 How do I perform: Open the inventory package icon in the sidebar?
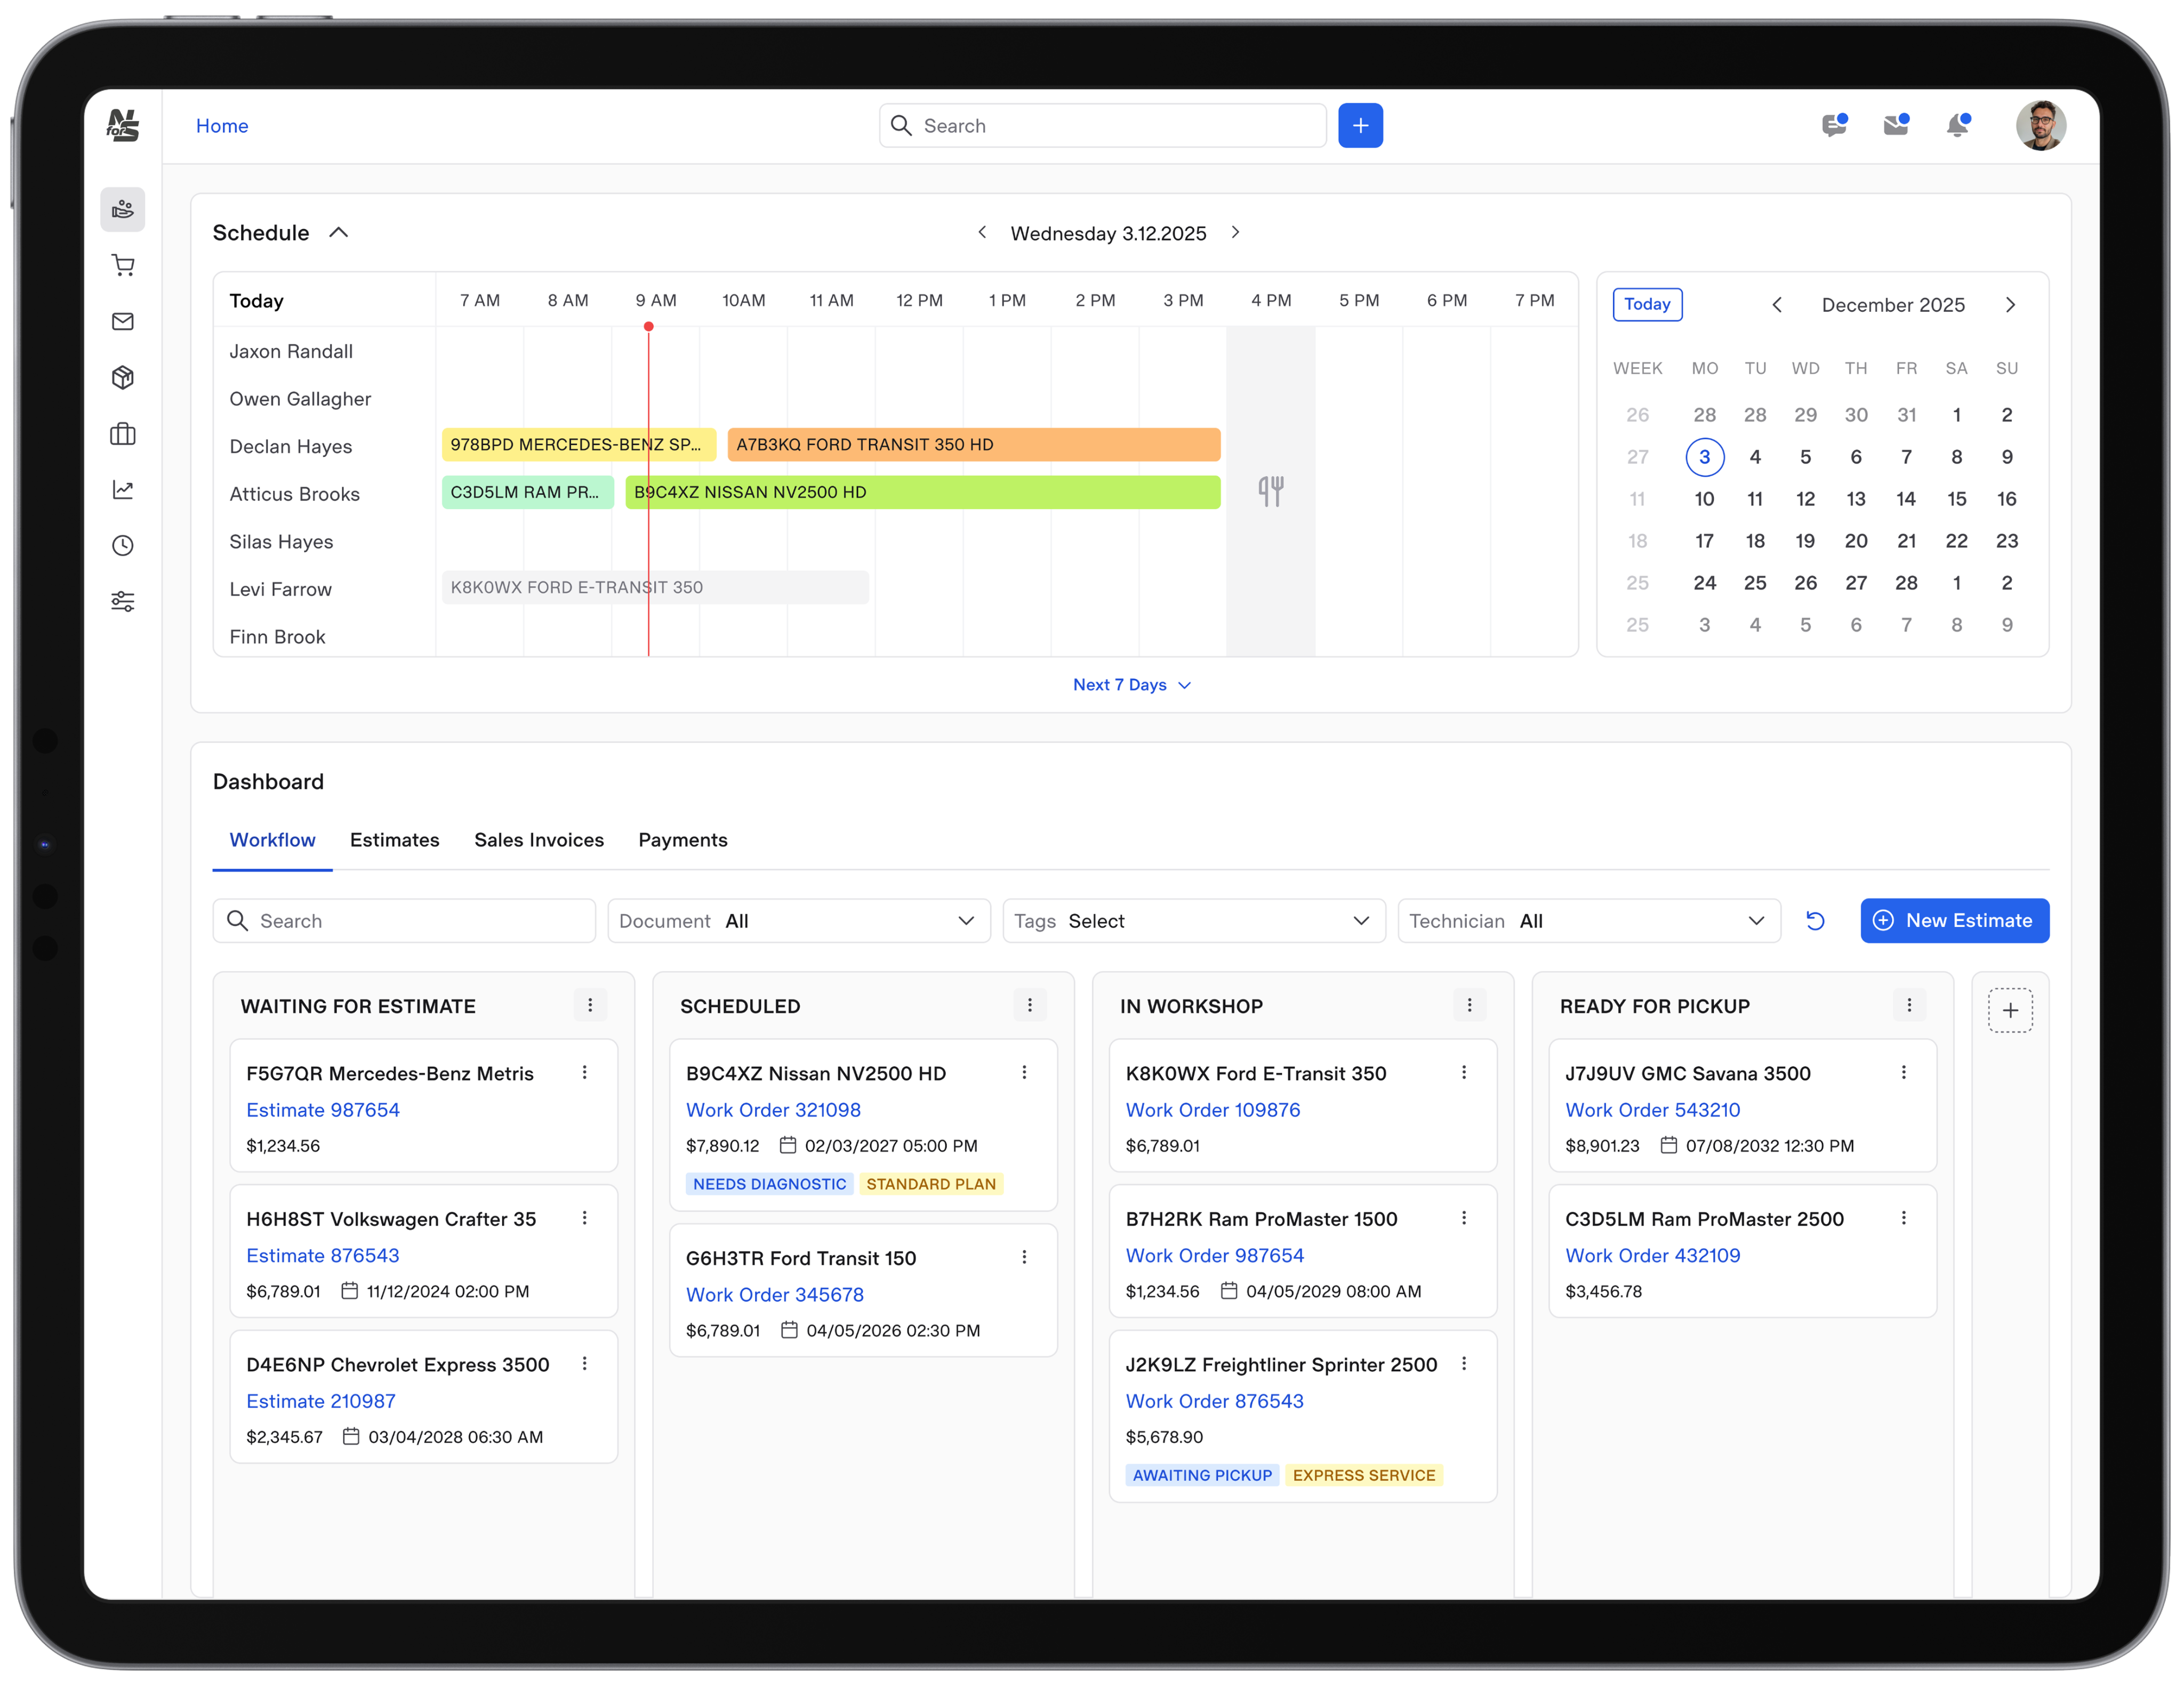[x=123, y=377]
